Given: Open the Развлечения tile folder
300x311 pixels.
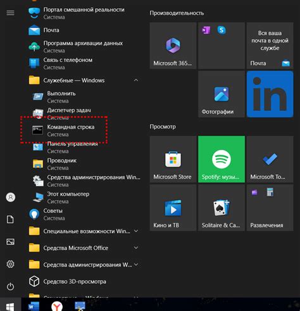Looking at the screenshot, I should [270, 208].
